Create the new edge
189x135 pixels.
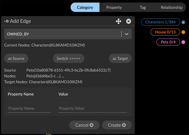point(117,125)
